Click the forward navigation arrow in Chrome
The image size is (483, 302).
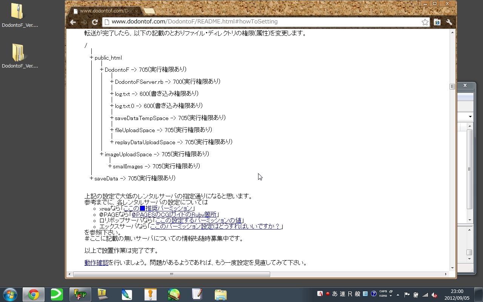[x=84, y=22]
